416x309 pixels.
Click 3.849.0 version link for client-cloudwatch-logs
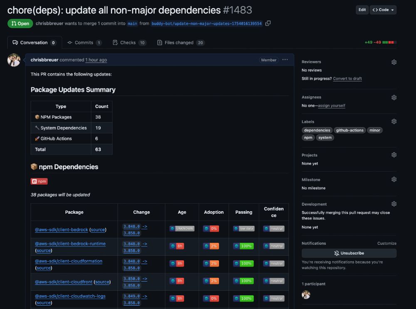[131, 296]
